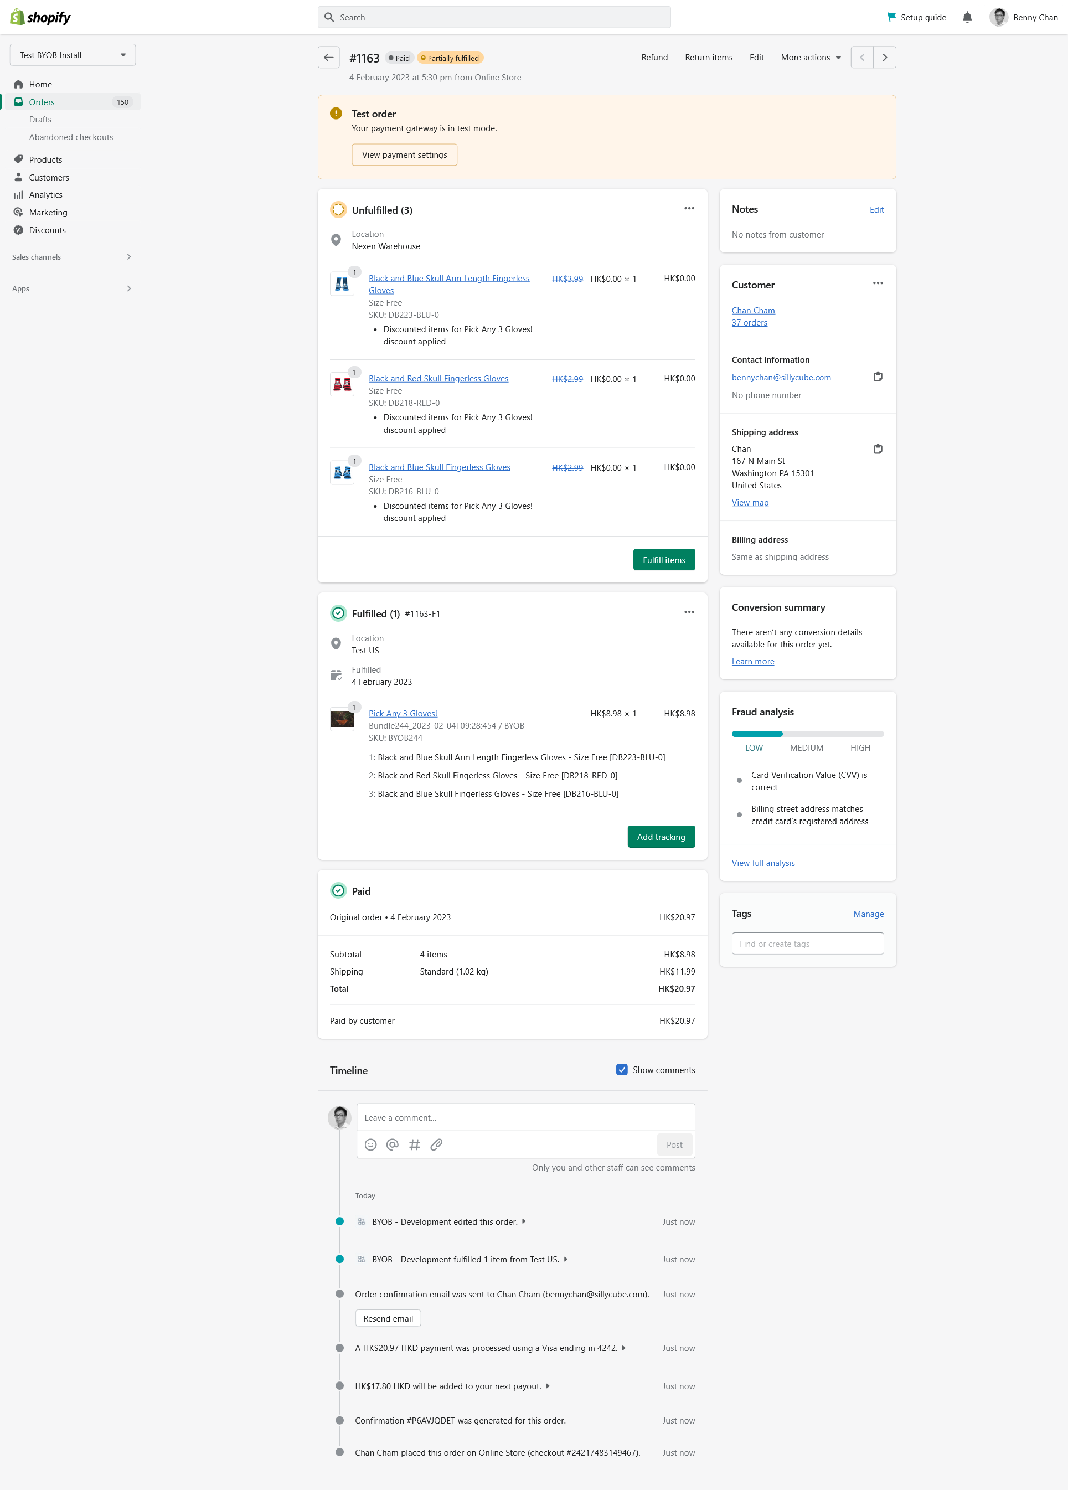Open the More actions dropdown
Viewport: 1068px width, 1490px height.
pyautogui.click(x=811, y=57)
